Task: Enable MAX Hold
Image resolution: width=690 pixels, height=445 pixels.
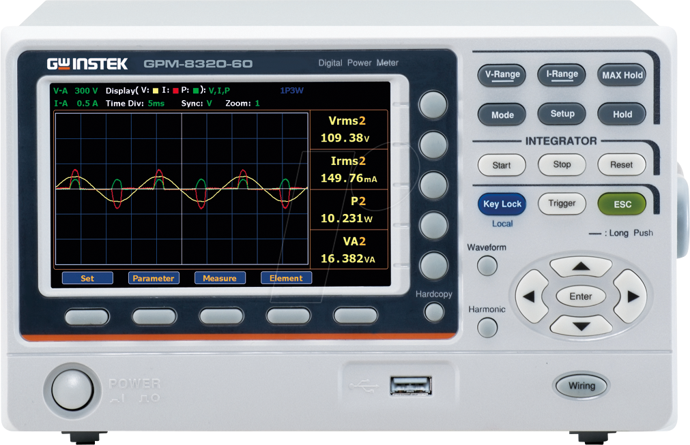Action: click(621, 75)
